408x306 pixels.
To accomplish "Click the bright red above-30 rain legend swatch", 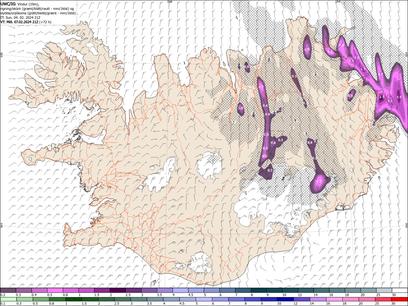I will 399,299.
